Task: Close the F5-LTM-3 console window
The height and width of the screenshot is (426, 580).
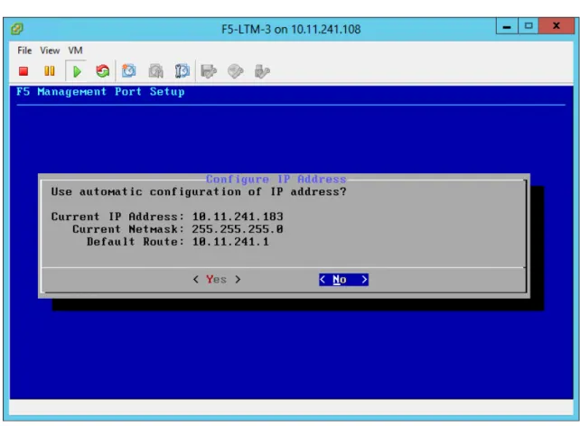Action: (557, 26)
